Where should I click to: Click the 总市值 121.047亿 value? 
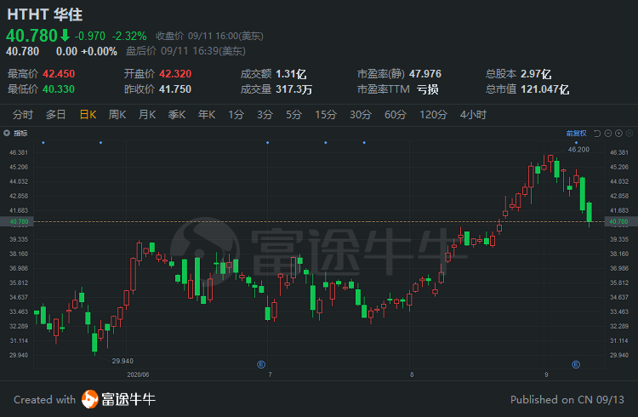point(544,89)
